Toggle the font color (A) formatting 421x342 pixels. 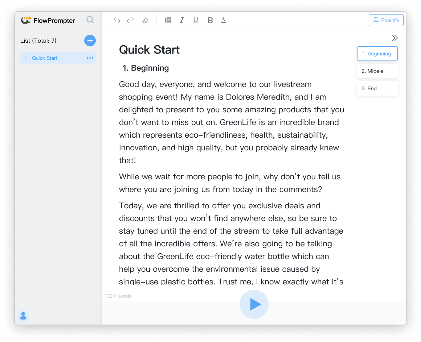(x=223, y=20)
